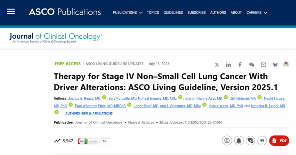This screenshot has height=155, width=296.
Task: Share article on LinkedIn
Action: click(x=228, y=65)
